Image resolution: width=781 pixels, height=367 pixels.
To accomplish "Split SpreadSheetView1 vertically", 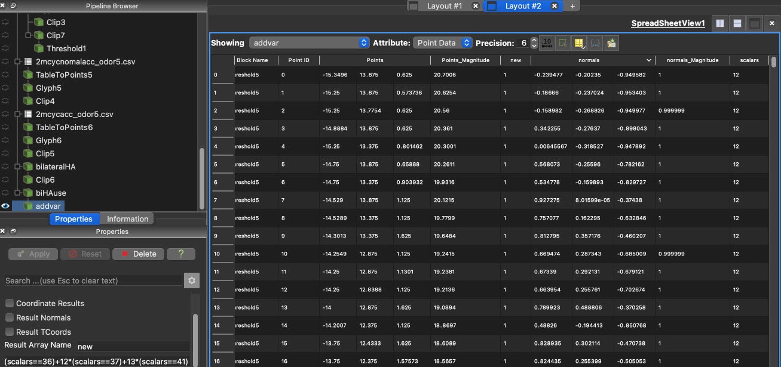I will click(x=737, y=23).
